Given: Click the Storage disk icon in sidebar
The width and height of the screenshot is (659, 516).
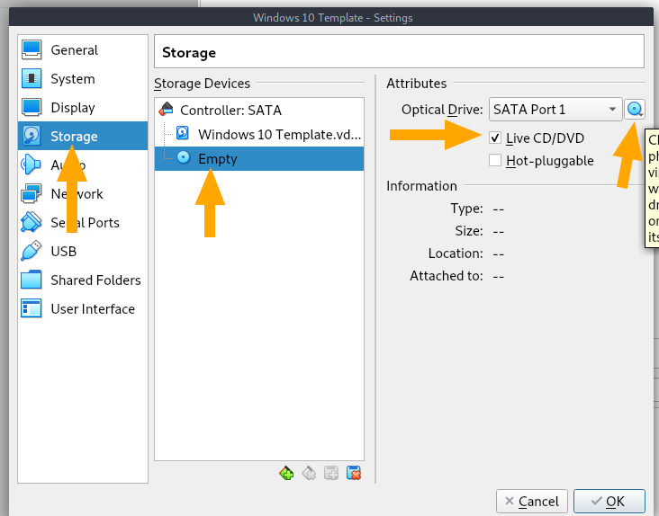Looking at the screenshot, I should pos(32,136).
